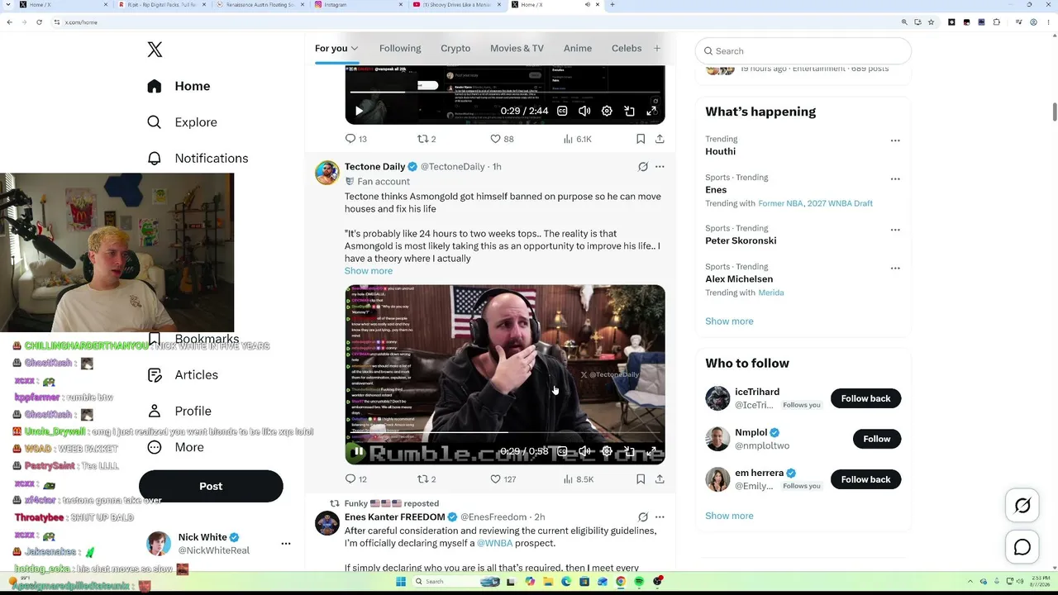The height and width of the screenshot is (595, 1058).
Task: Go to Home in the left sidebar
Action: click(x=179, y=86)
